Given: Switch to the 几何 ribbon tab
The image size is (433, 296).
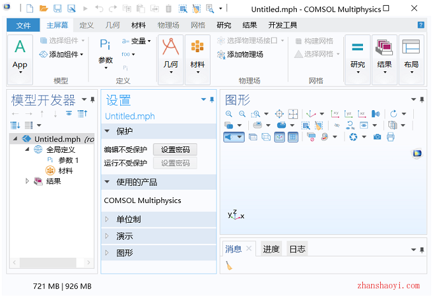Looking at the screenshot, I should tap(113, 25).
